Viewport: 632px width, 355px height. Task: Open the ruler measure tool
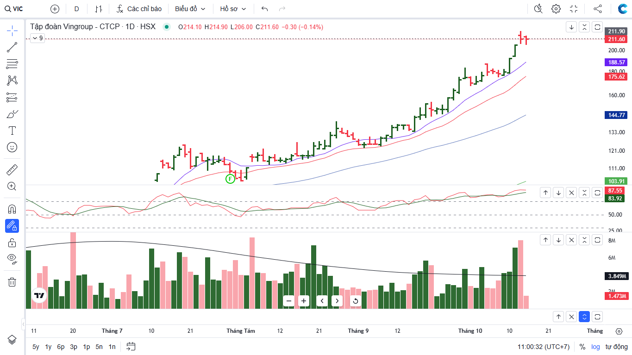pyautogui.click(x=12, y=170)
